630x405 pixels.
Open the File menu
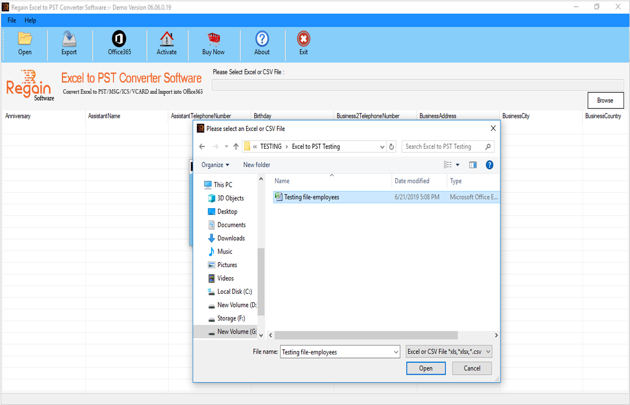click(11, 20)
